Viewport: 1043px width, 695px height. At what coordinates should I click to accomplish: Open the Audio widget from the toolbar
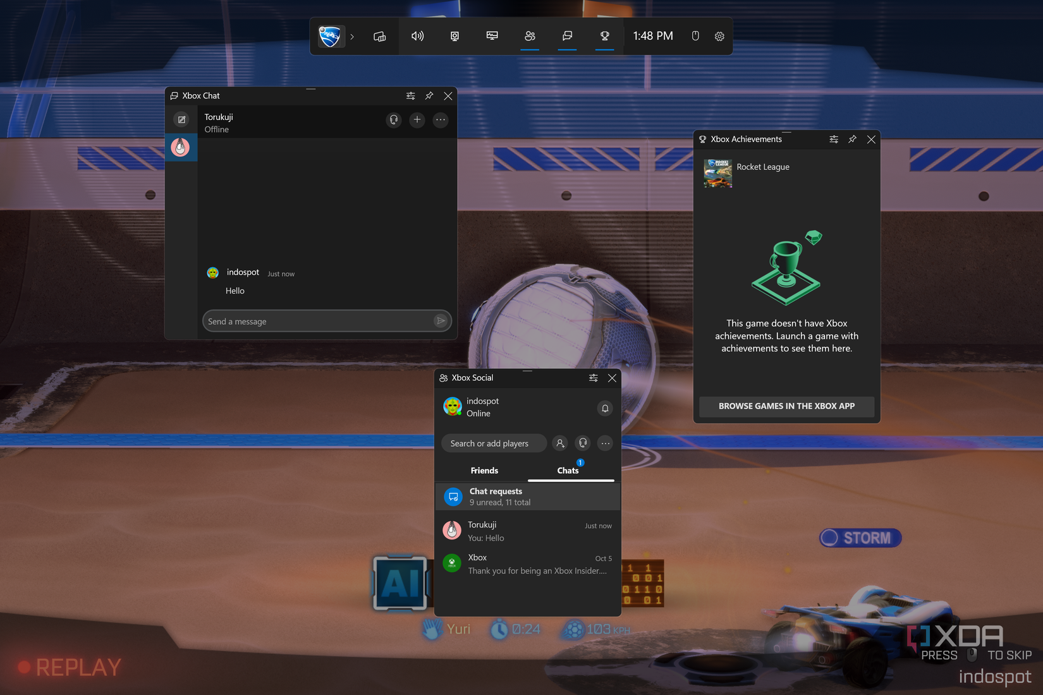click(417, 36)
